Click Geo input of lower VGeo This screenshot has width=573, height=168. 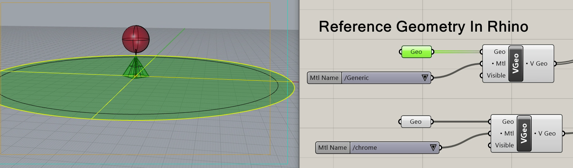(508, 121)
